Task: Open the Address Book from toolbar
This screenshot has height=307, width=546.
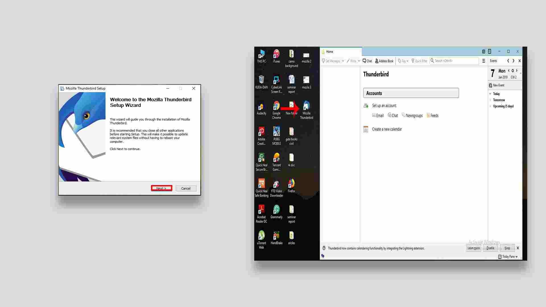Action: (384, 61)
